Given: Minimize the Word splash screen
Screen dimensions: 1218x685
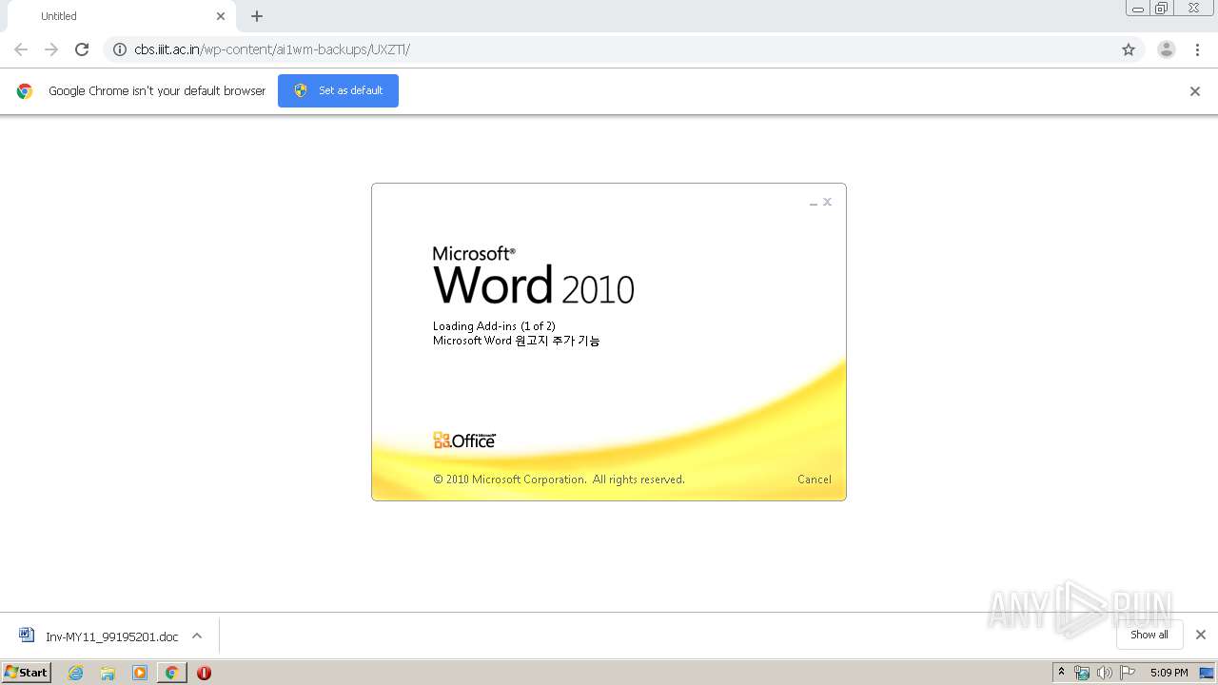Looking at the screenshot, I should tap(814, 203).
